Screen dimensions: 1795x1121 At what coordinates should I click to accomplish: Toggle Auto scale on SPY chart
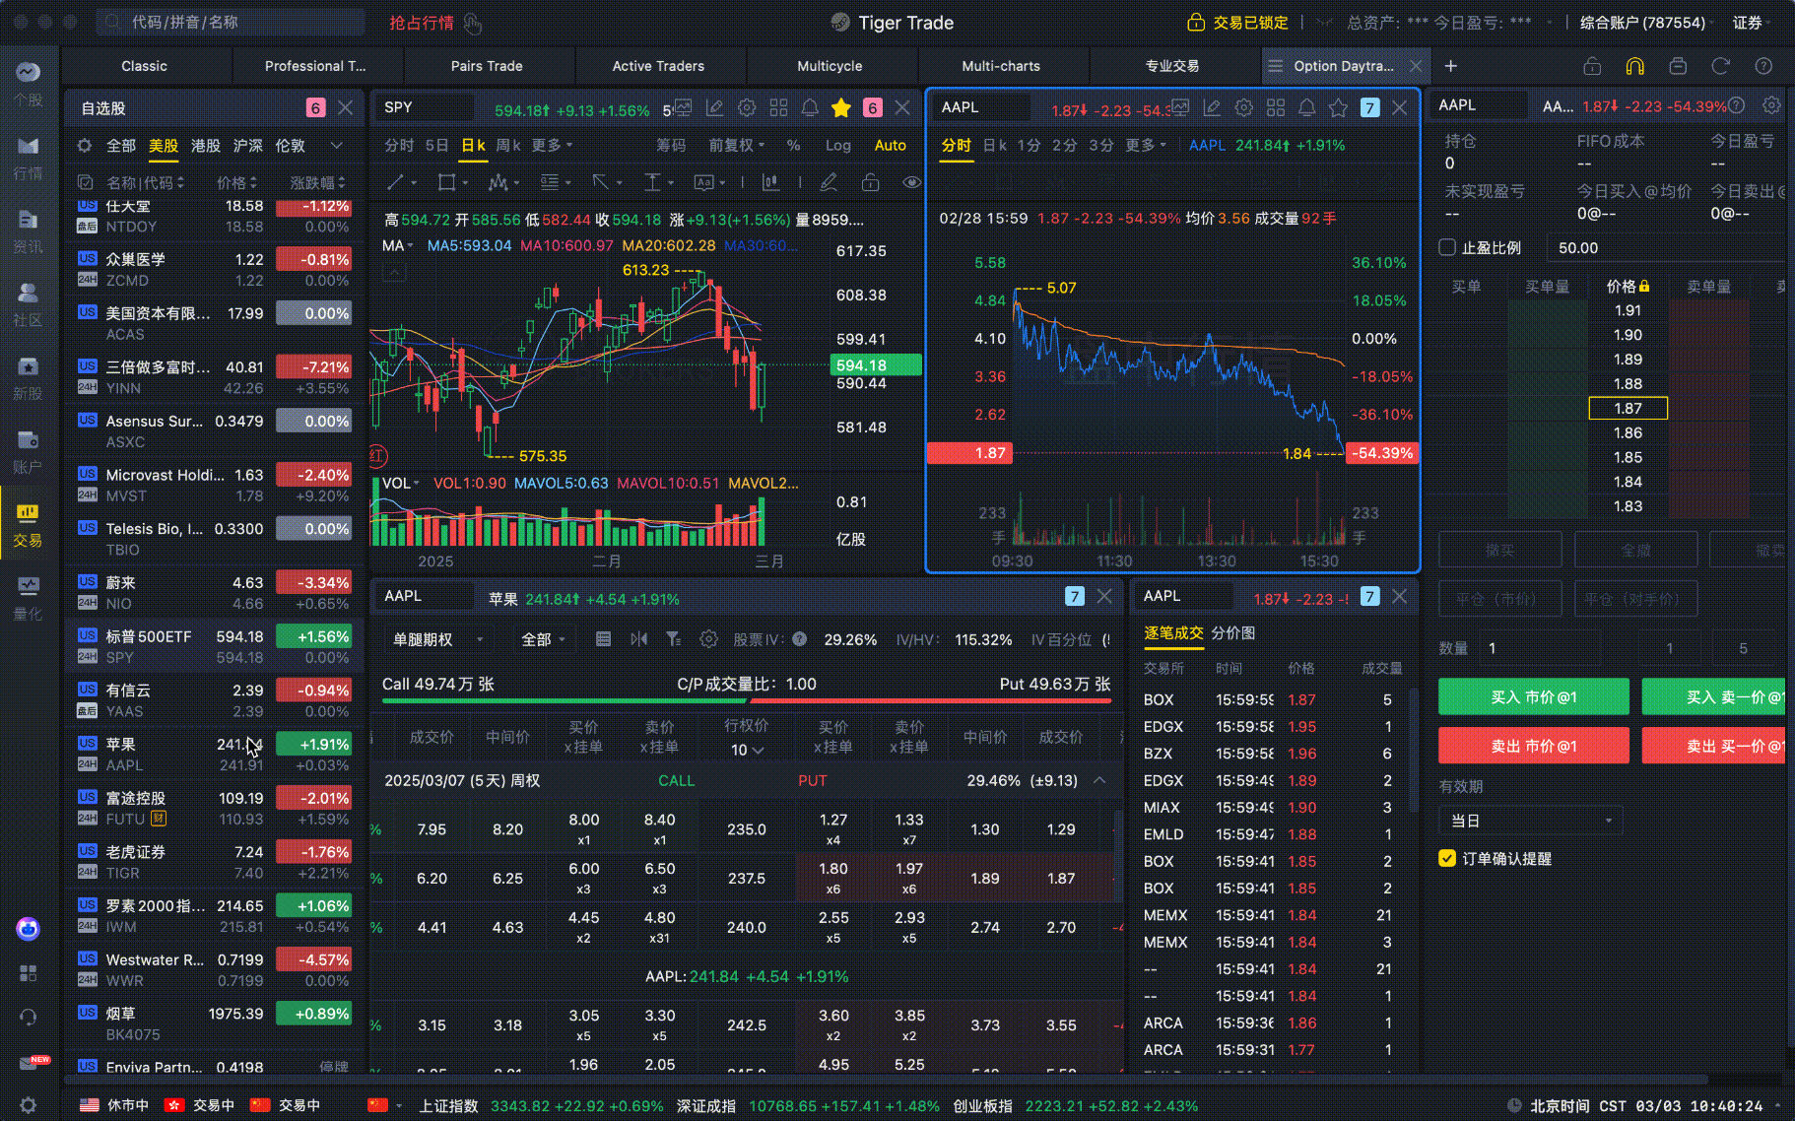[891, 145]
